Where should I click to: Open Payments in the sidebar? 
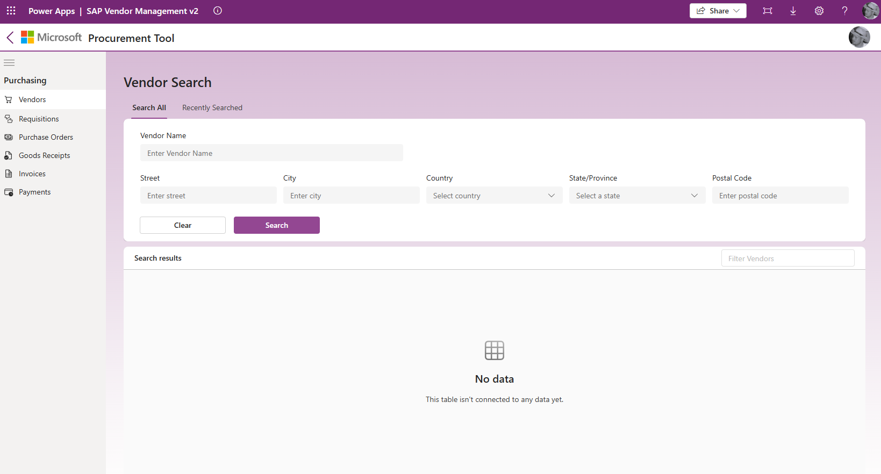pos(53,192)
